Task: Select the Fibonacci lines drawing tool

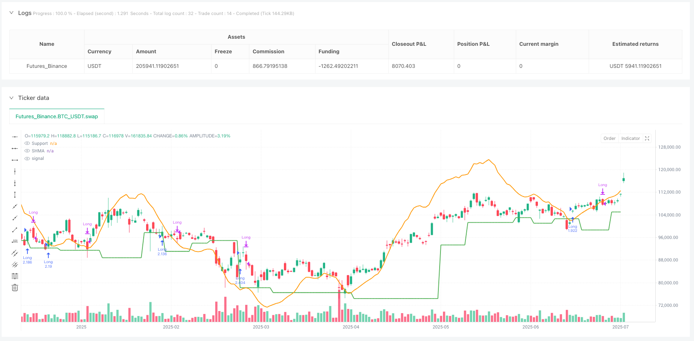Action: (15, 276)
